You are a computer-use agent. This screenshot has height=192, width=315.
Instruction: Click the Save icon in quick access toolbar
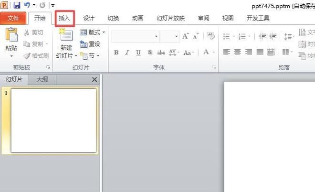17,5
